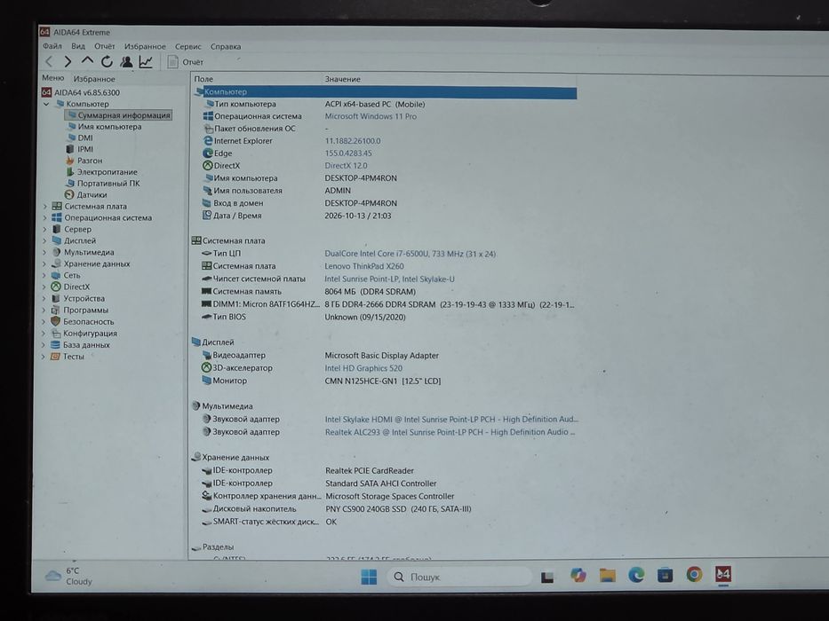
Task: Click the Безопасность shield icon
Action: click(x=55, y=321)
